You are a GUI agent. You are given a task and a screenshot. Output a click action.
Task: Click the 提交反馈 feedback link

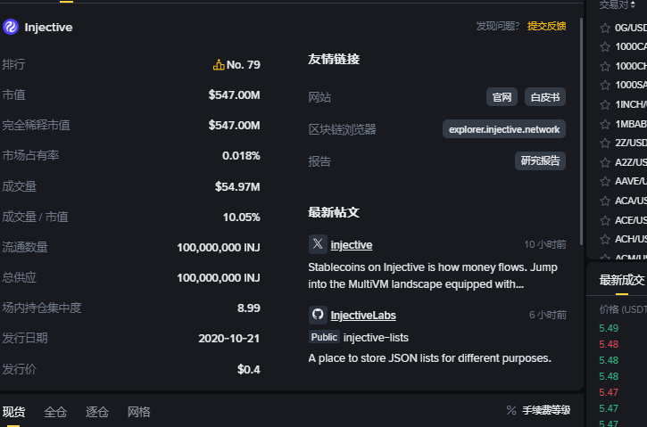546,26
